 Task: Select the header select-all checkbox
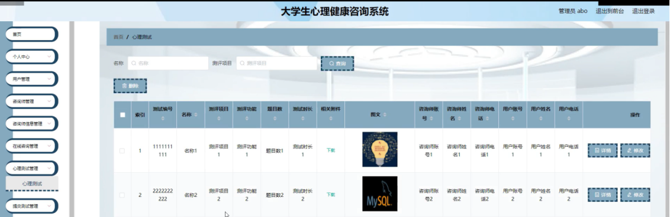(123, 115)
